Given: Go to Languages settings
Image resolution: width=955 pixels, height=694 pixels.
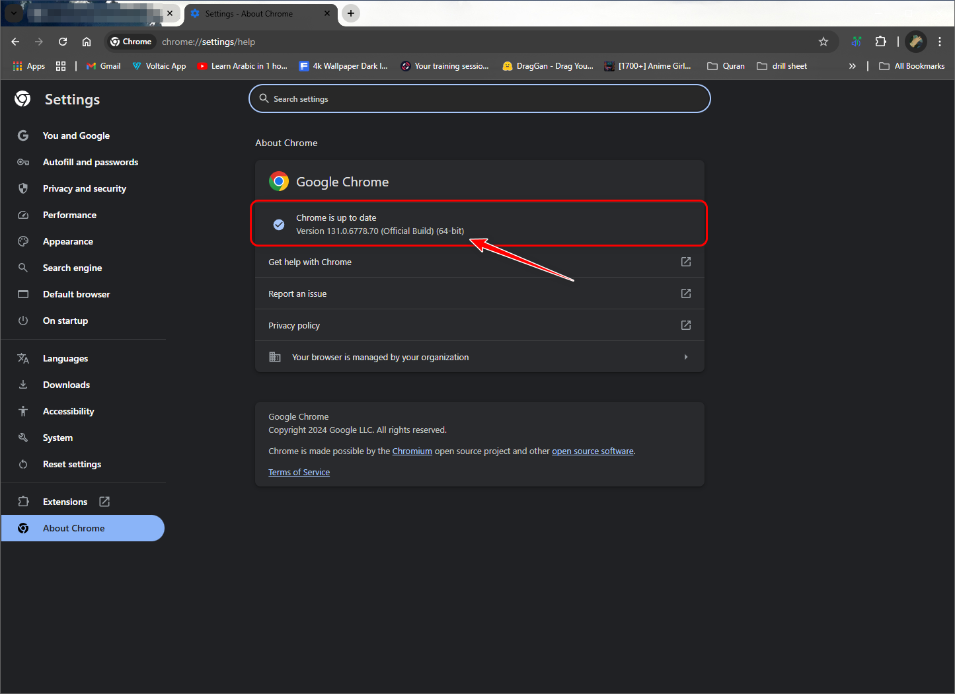Looking at the screenshot, I should pos(65,358).
